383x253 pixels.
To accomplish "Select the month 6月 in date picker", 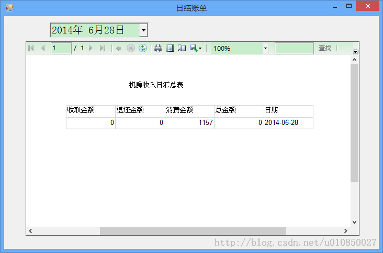I will (x=96, y=30).
